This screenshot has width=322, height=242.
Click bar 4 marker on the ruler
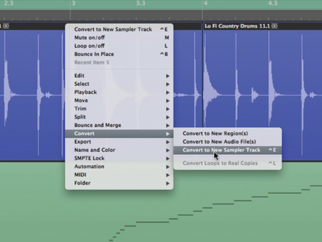click(x=206, y=4)
